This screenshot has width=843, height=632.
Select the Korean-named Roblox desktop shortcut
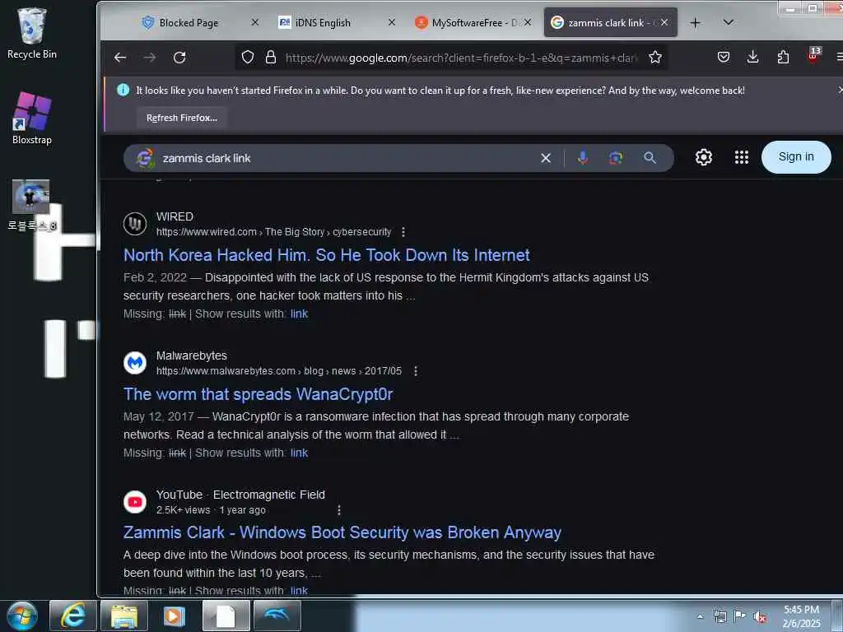pos(32,205)
